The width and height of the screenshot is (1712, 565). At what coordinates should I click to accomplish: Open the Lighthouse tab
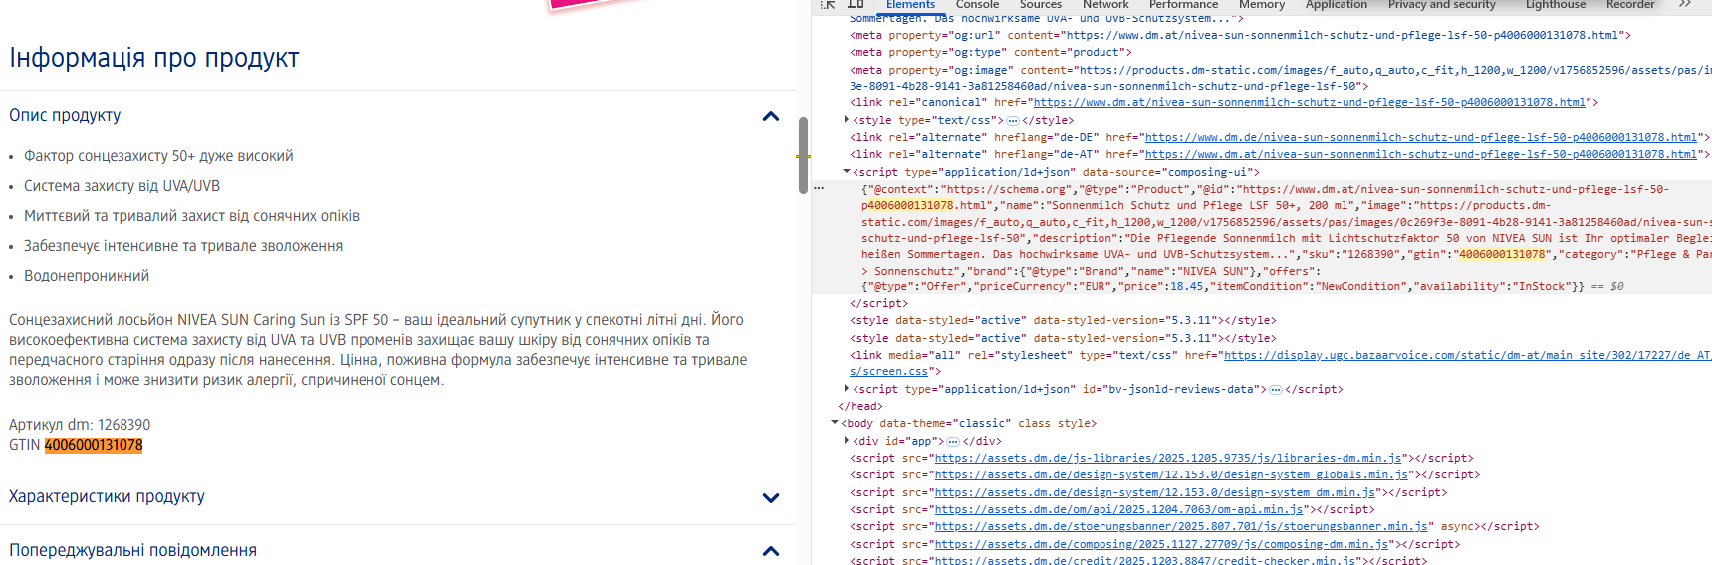(1556, 5)
